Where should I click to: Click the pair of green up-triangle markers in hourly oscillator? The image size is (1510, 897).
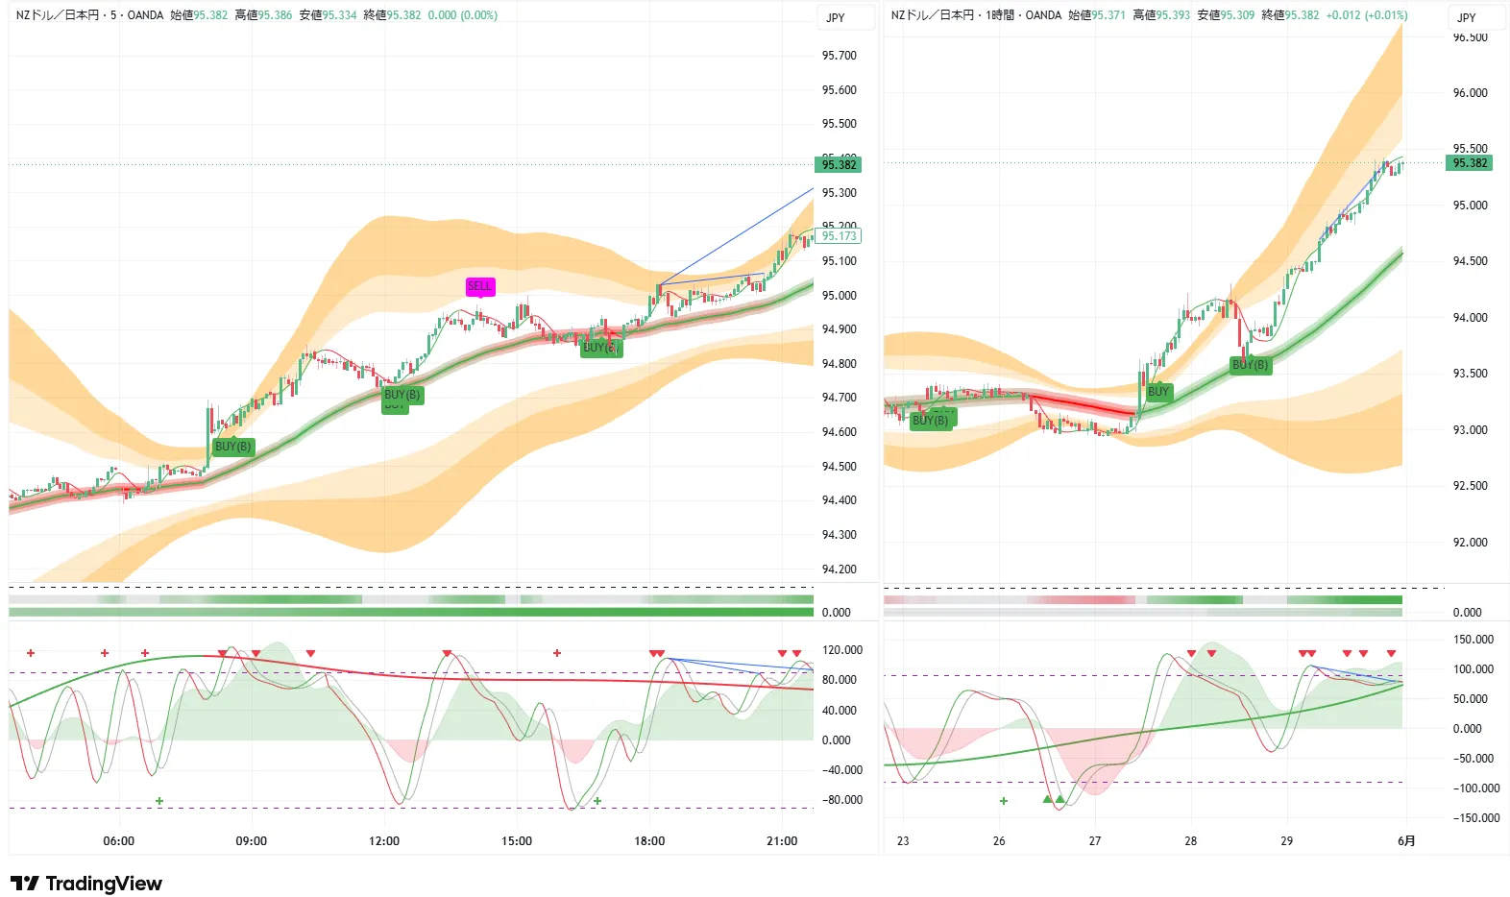(x=1054, y=799)
